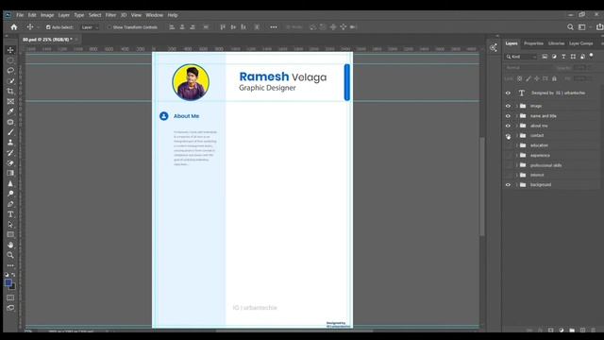
Task: Open the Auto-Select Layer dropdown
Action: (x=90, y=27)
